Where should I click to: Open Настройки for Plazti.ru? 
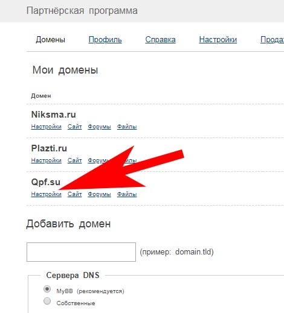[x=46, y=160]
